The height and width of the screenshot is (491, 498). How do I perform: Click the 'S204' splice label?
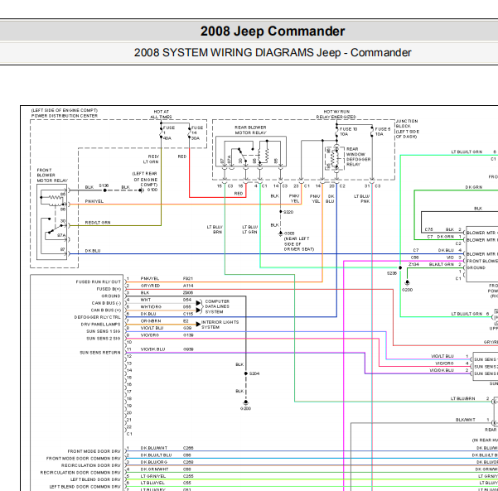(254, 373)
